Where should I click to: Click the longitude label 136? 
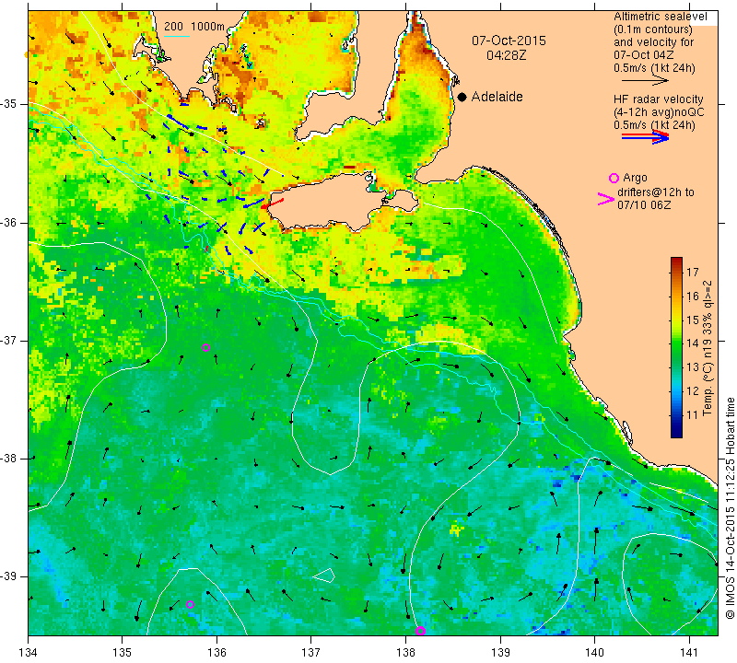[216, 653]
